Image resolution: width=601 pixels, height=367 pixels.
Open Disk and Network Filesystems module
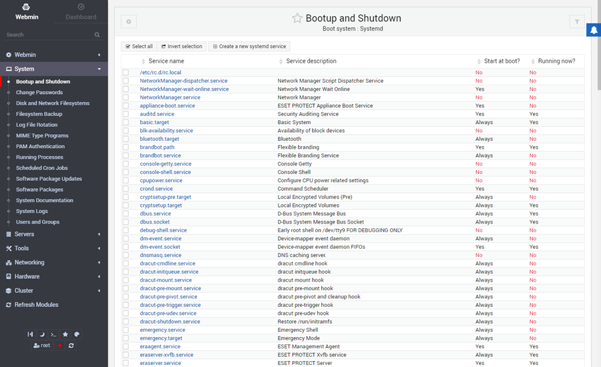(x=53, y=103)
